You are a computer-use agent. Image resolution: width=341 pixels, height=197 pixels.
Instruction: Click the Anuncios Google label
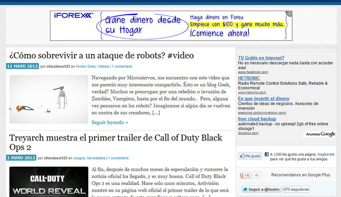(321, 134)
